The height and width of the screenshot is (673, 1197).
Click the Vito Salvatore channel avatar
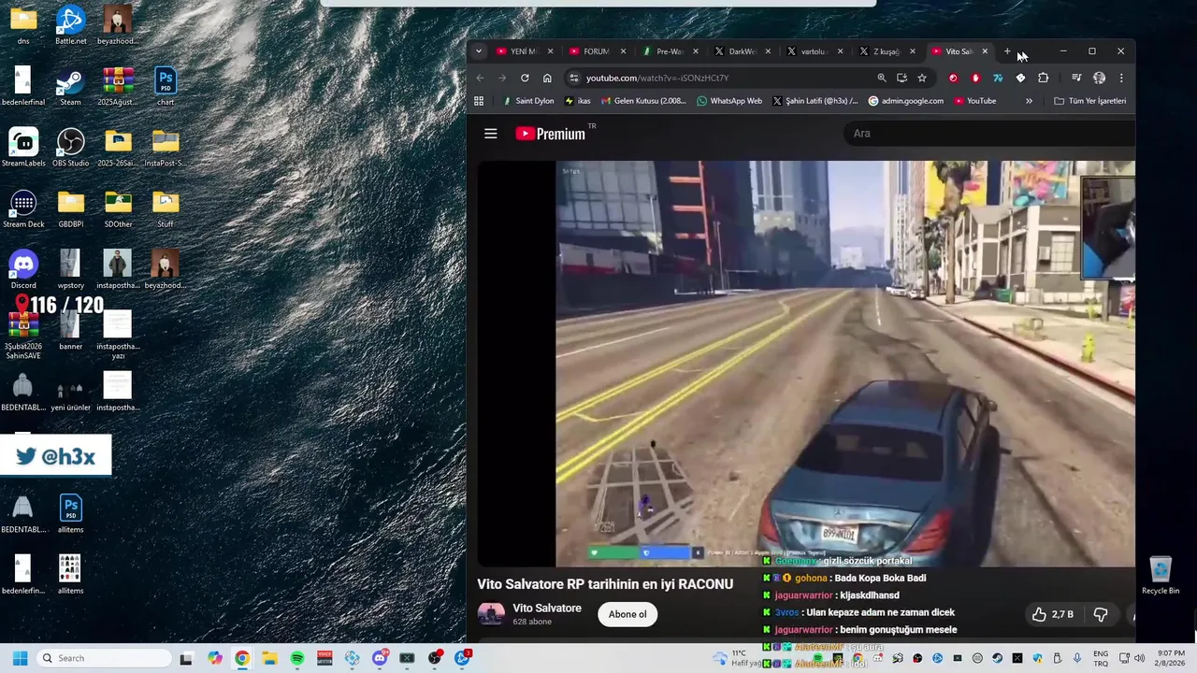pyautogui.click(x=491, y=614)
